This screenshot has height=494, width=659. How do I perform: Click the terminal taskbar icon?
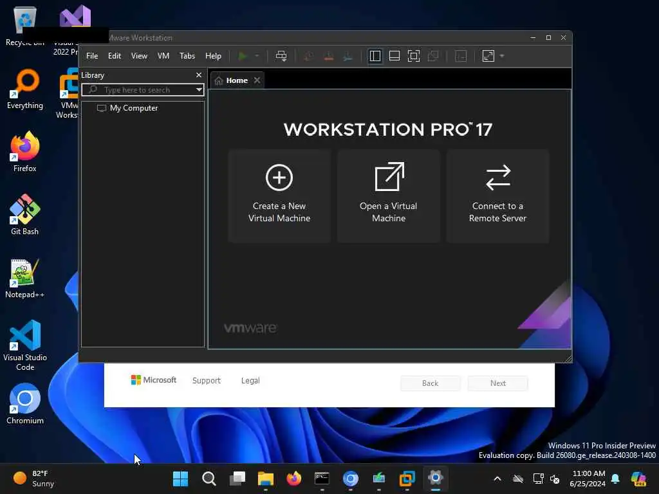[x=322, y=479]
